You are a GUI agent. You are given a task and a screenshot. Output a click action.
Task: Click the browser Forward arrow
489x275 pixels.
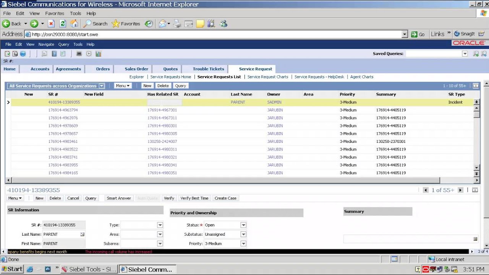[34, 24]
